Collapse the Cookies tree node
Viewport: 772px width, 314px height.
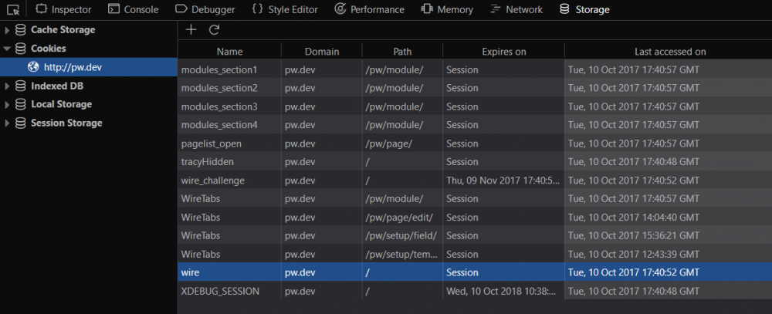[8, 49]
